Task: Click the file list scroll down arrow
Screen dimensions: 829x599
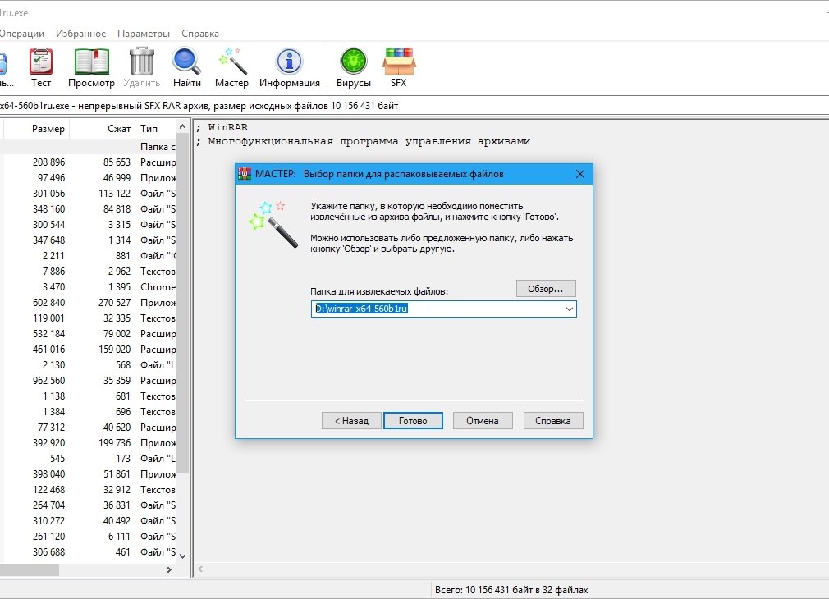Action: 182,556
